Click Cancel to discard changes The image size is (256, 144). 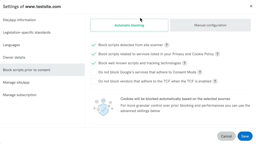tap(226, 136)
